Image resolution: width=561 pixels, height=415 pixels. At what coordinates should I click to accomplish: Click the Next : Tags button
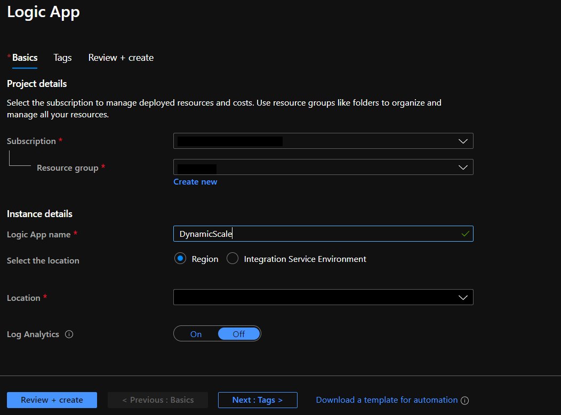pyautogui.click(x=258, y=400)
